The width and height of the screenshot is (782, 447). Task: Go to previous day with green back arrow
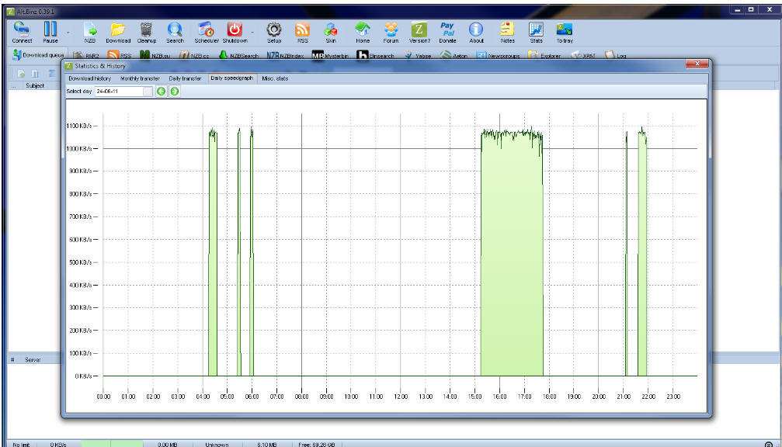162,92
